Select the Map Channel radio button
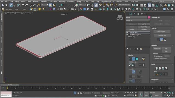The width and height of the screenshot is (175, 98). pos(154,56)
